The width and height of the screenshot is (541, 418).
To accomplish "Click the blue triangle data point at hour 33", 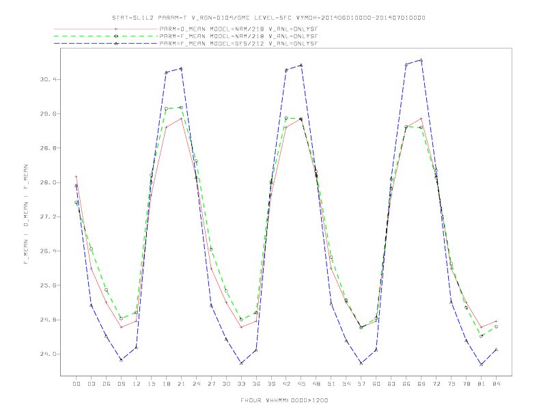I will 241,363.
